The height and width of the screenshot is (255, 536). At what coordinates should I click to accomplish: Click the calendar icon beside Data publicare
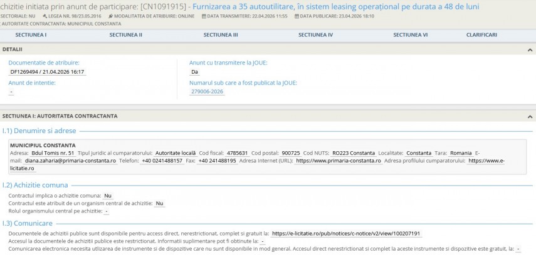[x=294, y=16]
